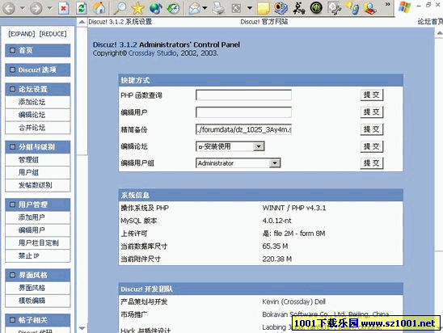The height and width of the screenshot is (333, 443).
Task: Show more toolbar buttons chevron
Action: [x=388, y=4]
